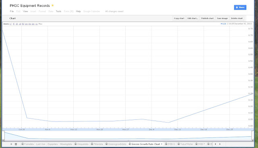Open the View menu
This screenshot has width=258, height=148.
[x=25, y=11]
